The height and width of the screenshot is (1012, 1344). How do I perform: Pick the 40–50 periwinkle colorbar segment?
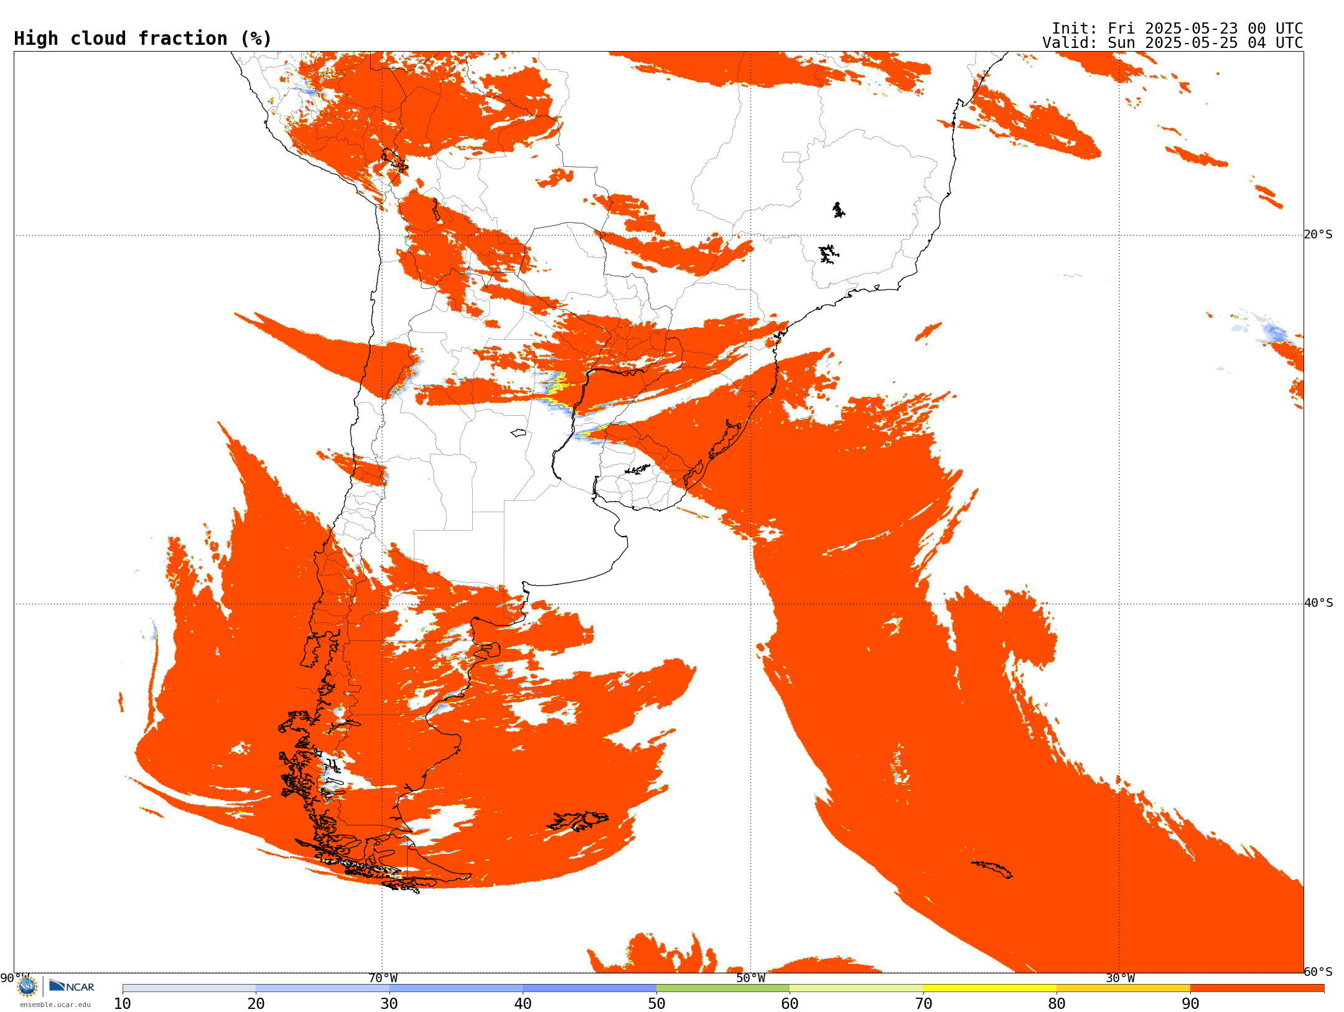click(x=589, y=988)
